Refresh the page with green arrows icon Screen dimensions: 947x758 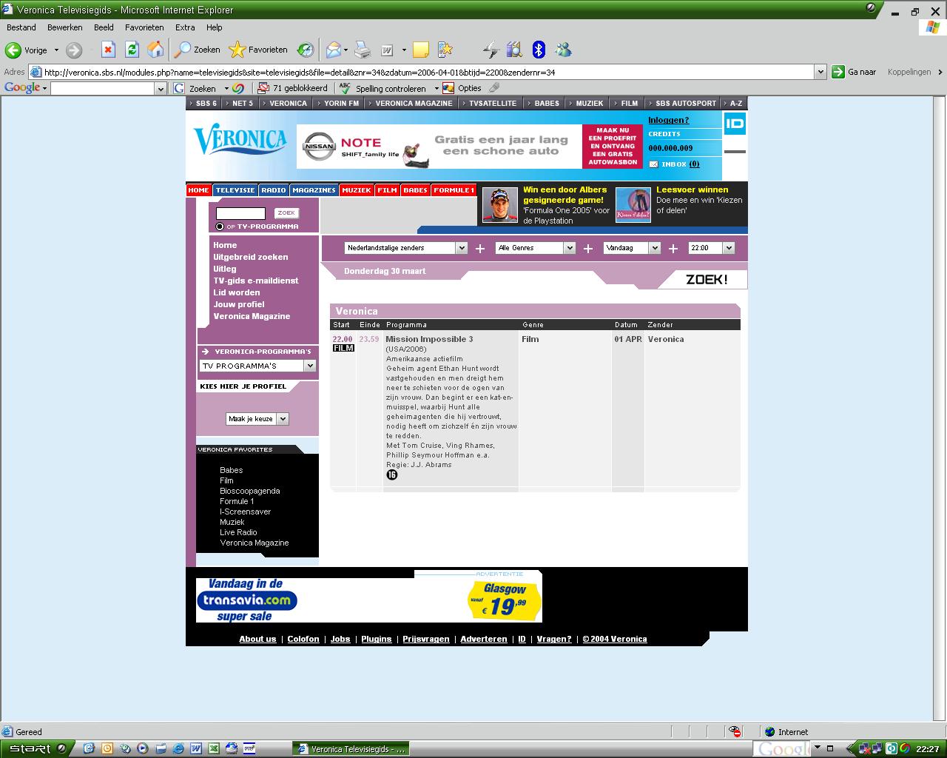(x=132, y=50)
